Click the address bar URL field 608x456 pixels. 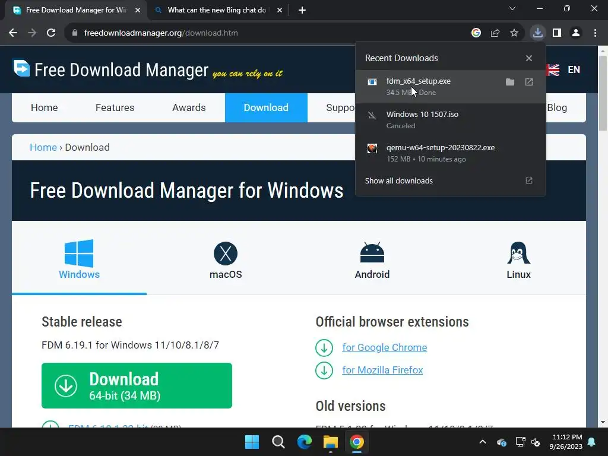268,33
